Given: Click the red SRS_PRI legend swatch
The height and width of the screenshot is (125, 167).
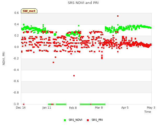Looking at the screenshot, I should (88, 120).
